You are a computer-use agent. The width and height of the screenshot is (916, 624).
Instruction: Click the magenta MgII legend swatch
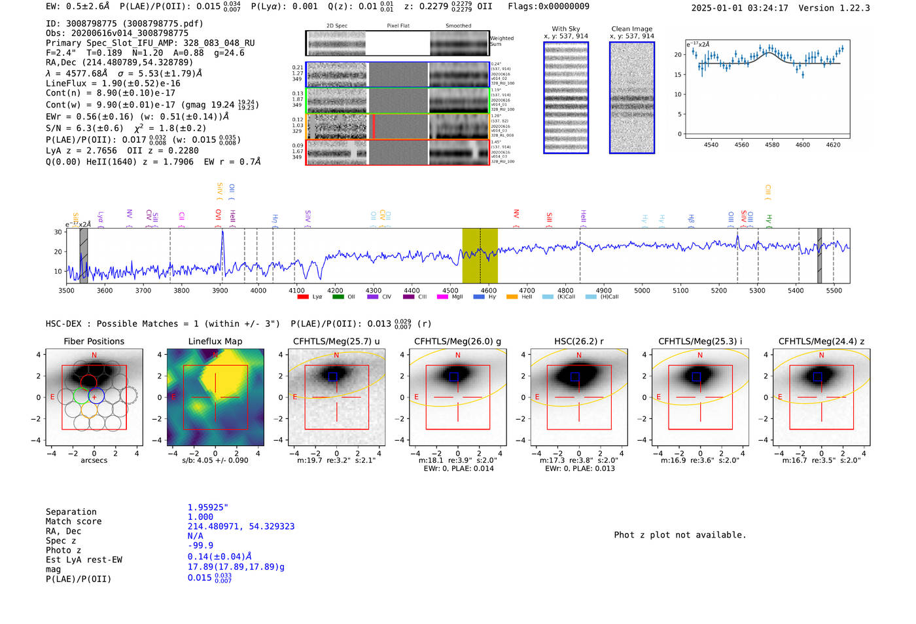(x=444, y=297)
